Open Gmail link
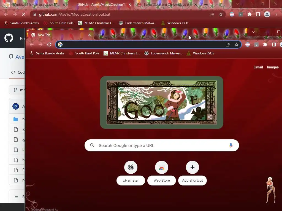The image size is (282, 211). [x=258, y=67]
